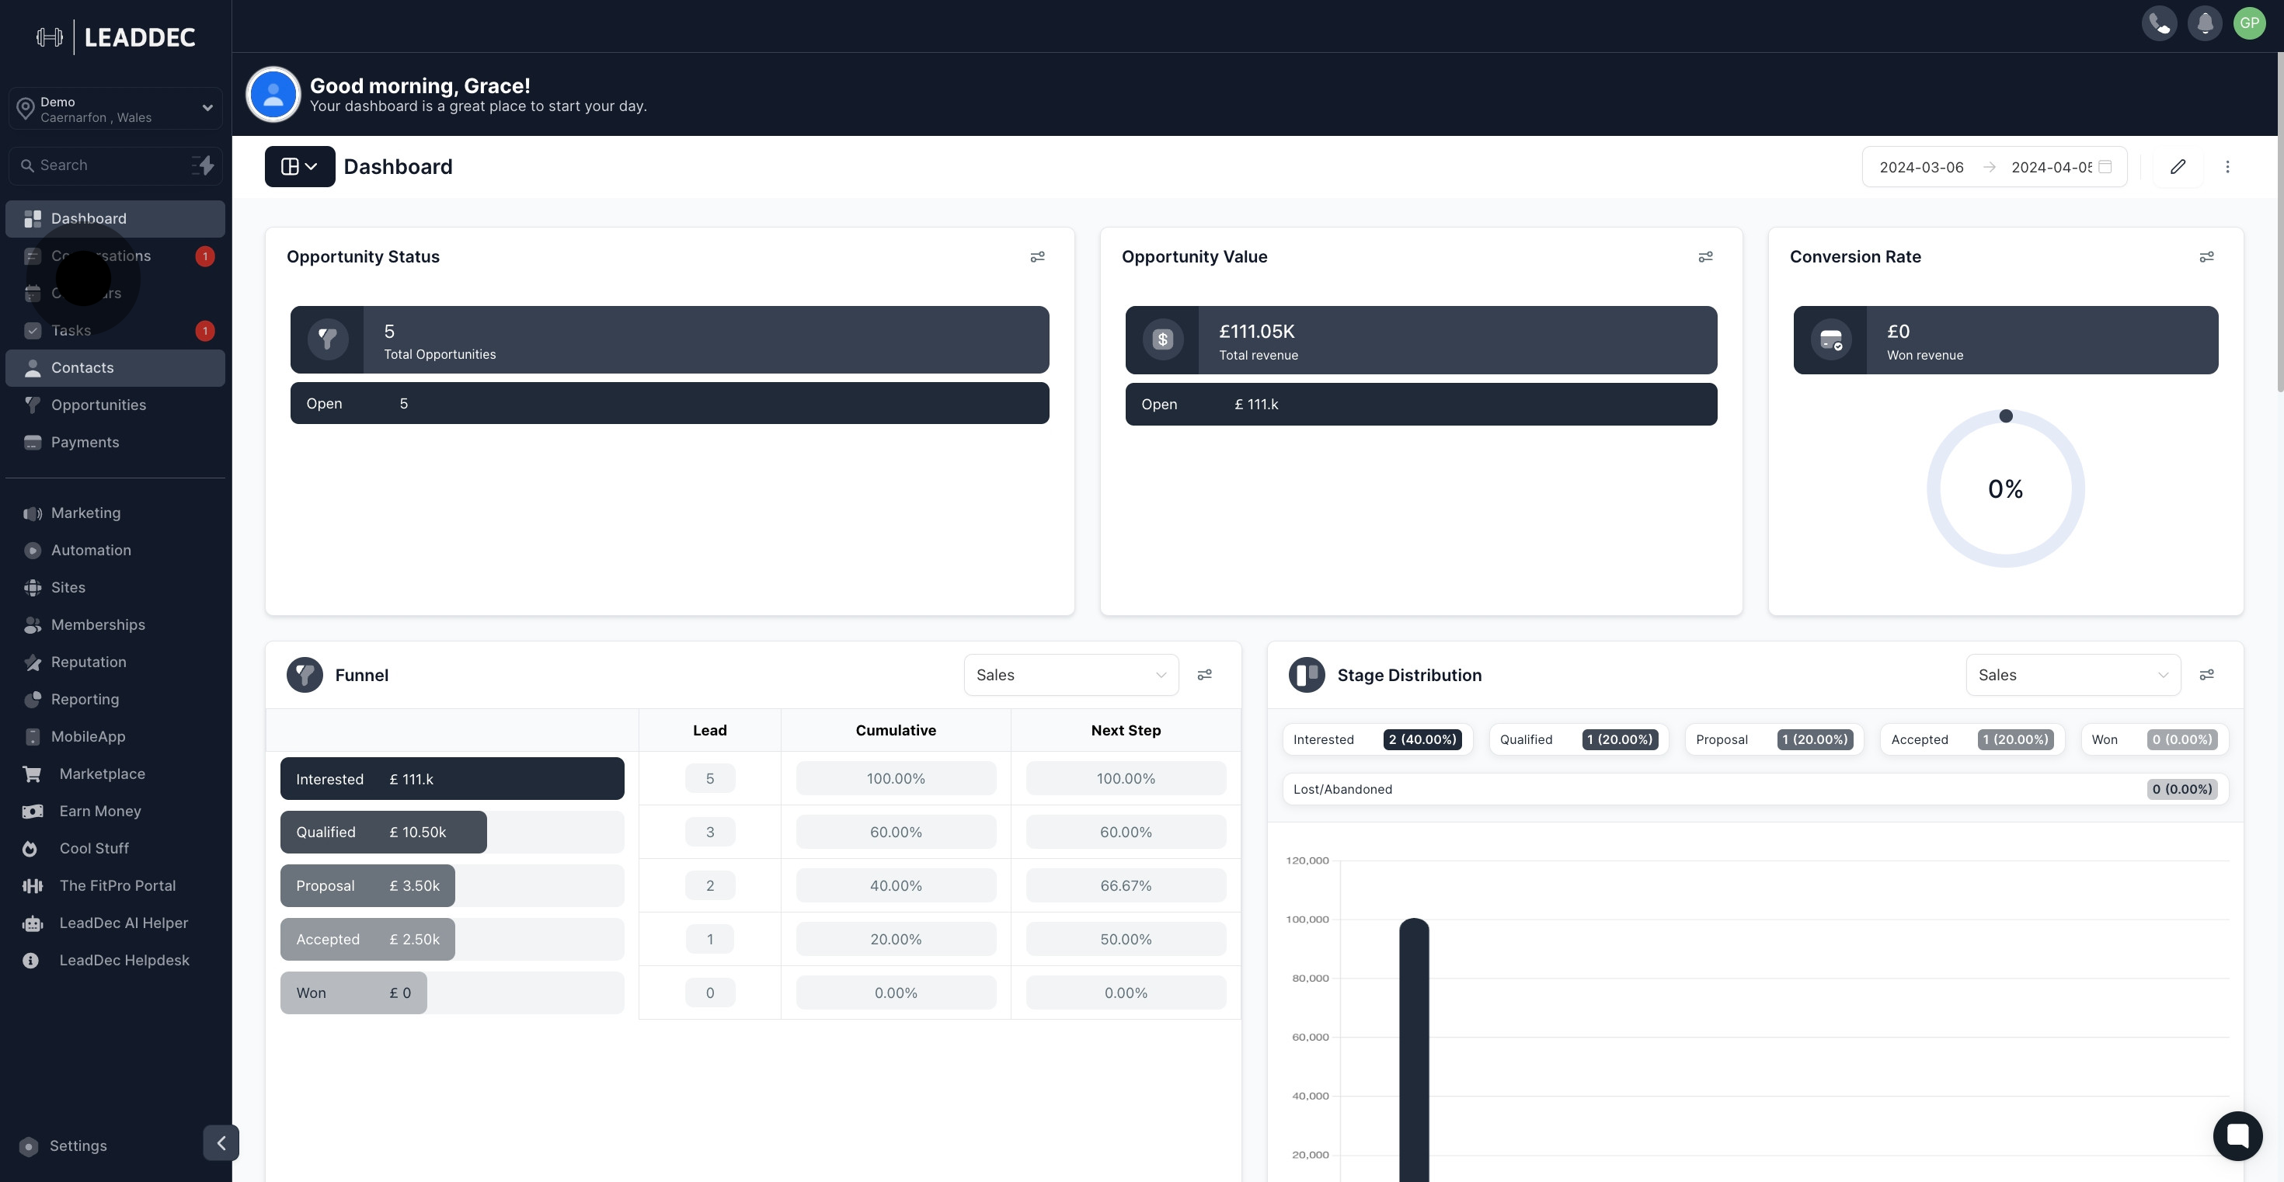This screenshot has width=2284, height=1182.
Task: Toggle the Interested stage legend chip
Action: click(1376, 739)
